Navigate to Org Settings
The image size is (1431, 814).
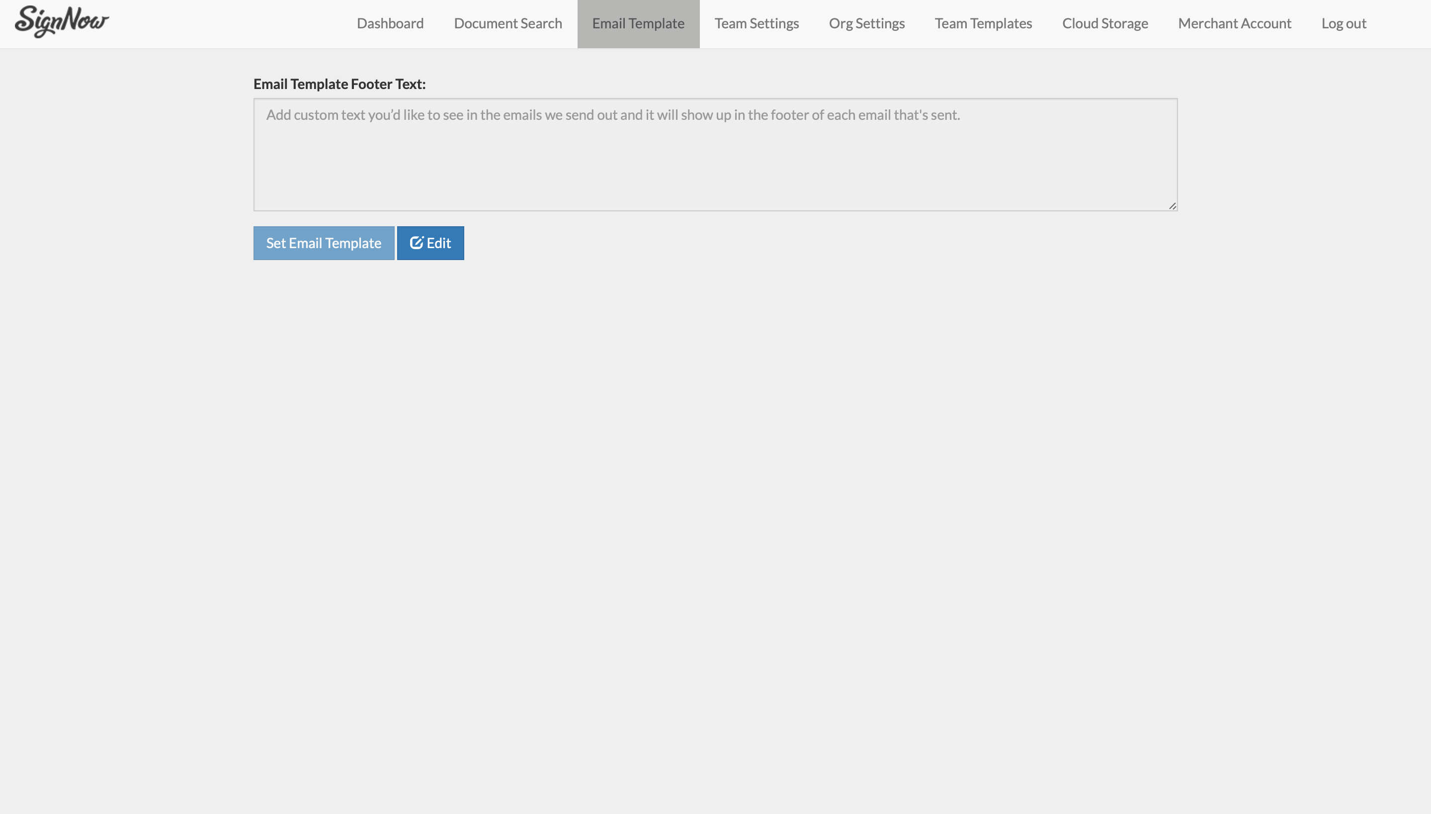point(866,23)
